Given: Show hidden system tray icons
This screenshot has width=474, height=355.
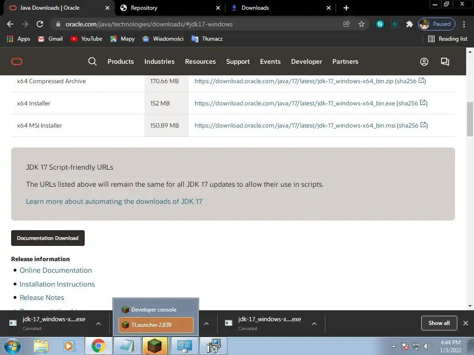Looking at the screenshot, I should (x=393, y=346).
